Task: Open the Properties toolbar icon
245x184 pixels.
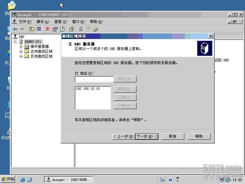Action: pyautogui.click(x=55, y=29)
